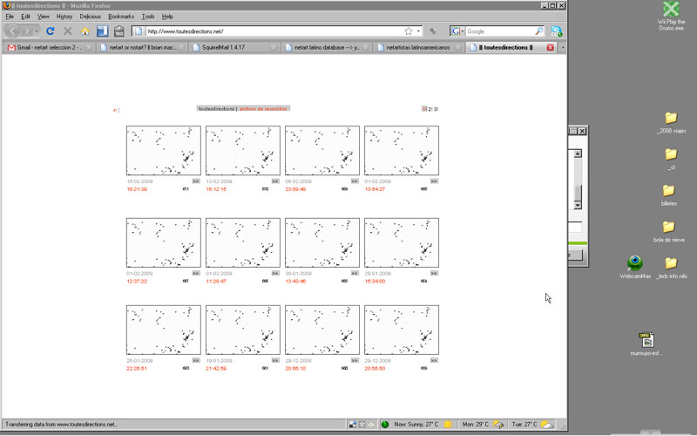Open the search engine selector dropdown
This screenshot has height=436, width=697.
(x=463, y=31)
